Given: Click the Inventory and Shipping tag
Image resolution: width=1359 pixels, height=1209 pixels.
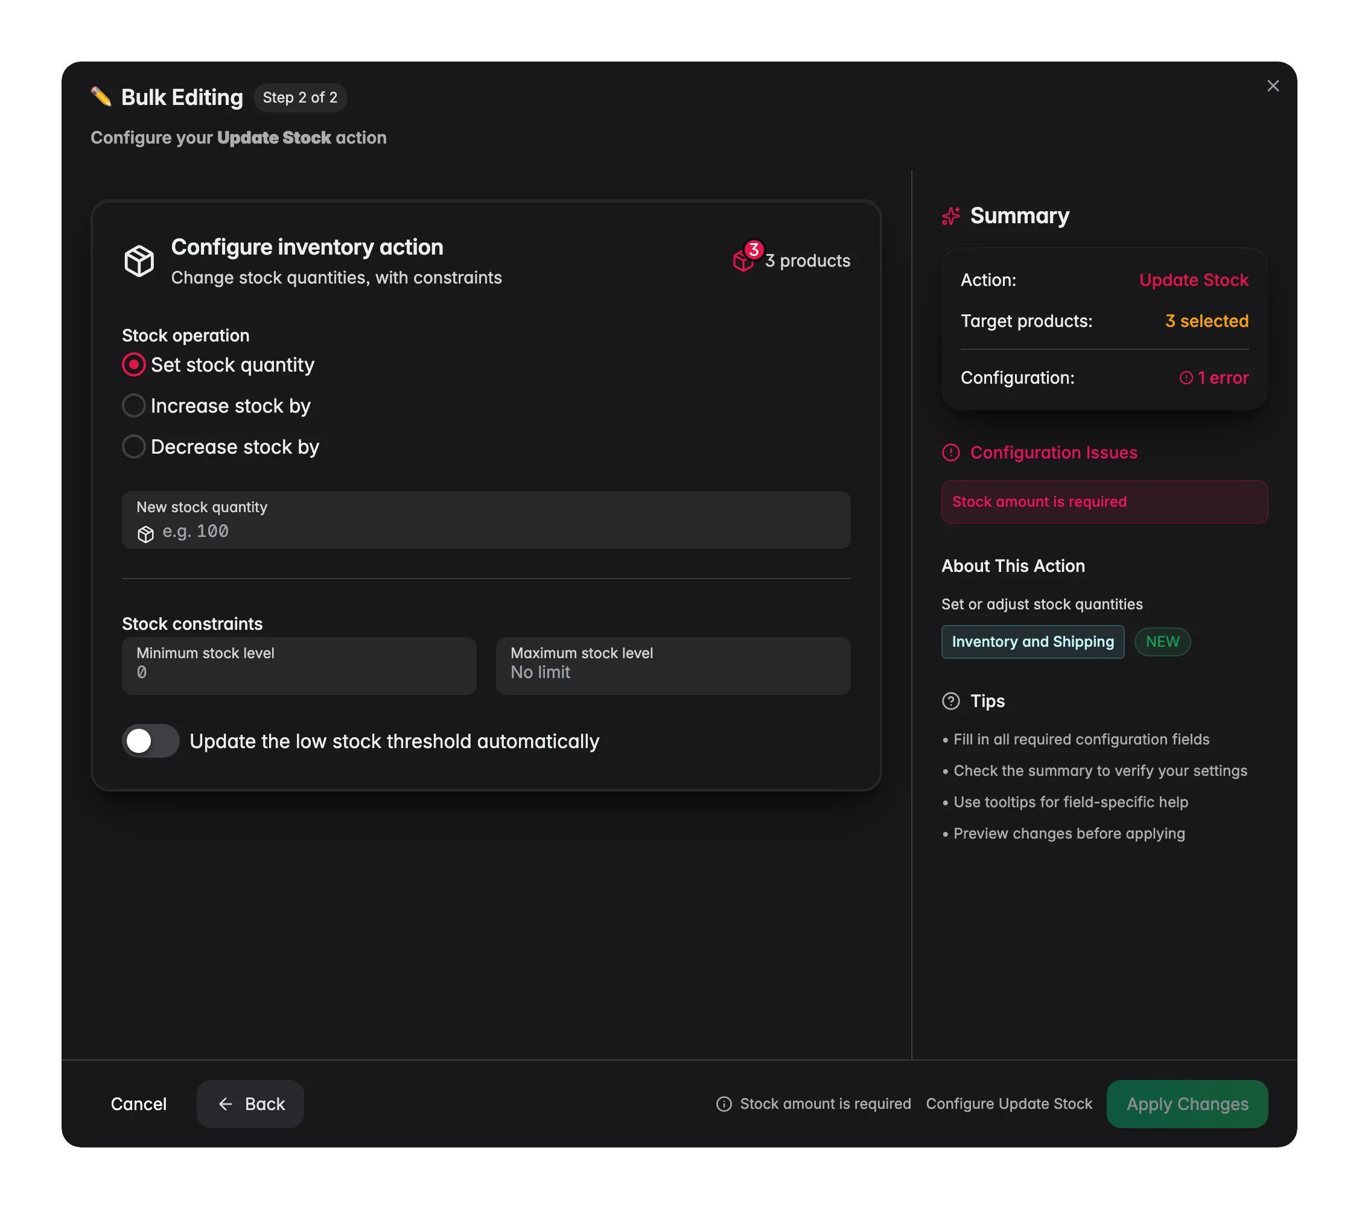Looking at the screenshot, I should [1033, 642].
